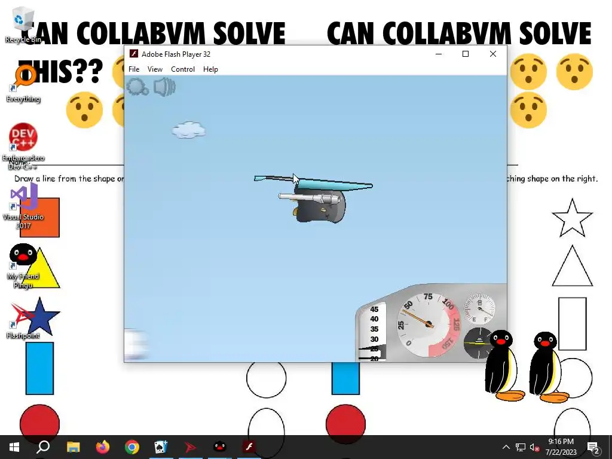Screen dimensions: 612x459
Task: Maximize the Adobe Flash Player window
Action: (x=465, y=54)
